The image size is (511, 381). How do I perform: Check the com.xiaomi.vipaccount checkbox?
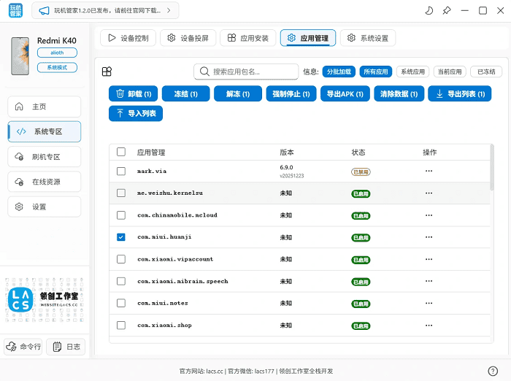point(121,259)
